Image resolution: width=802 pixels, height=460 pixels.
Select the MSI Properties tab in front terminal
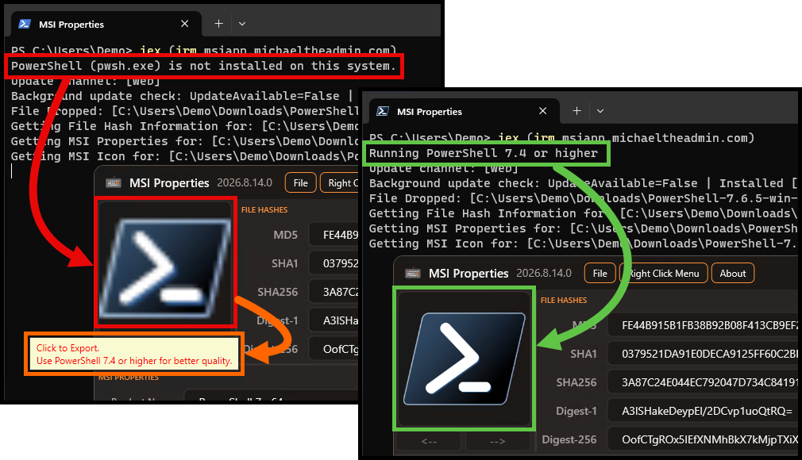click(x=464, y=111)
